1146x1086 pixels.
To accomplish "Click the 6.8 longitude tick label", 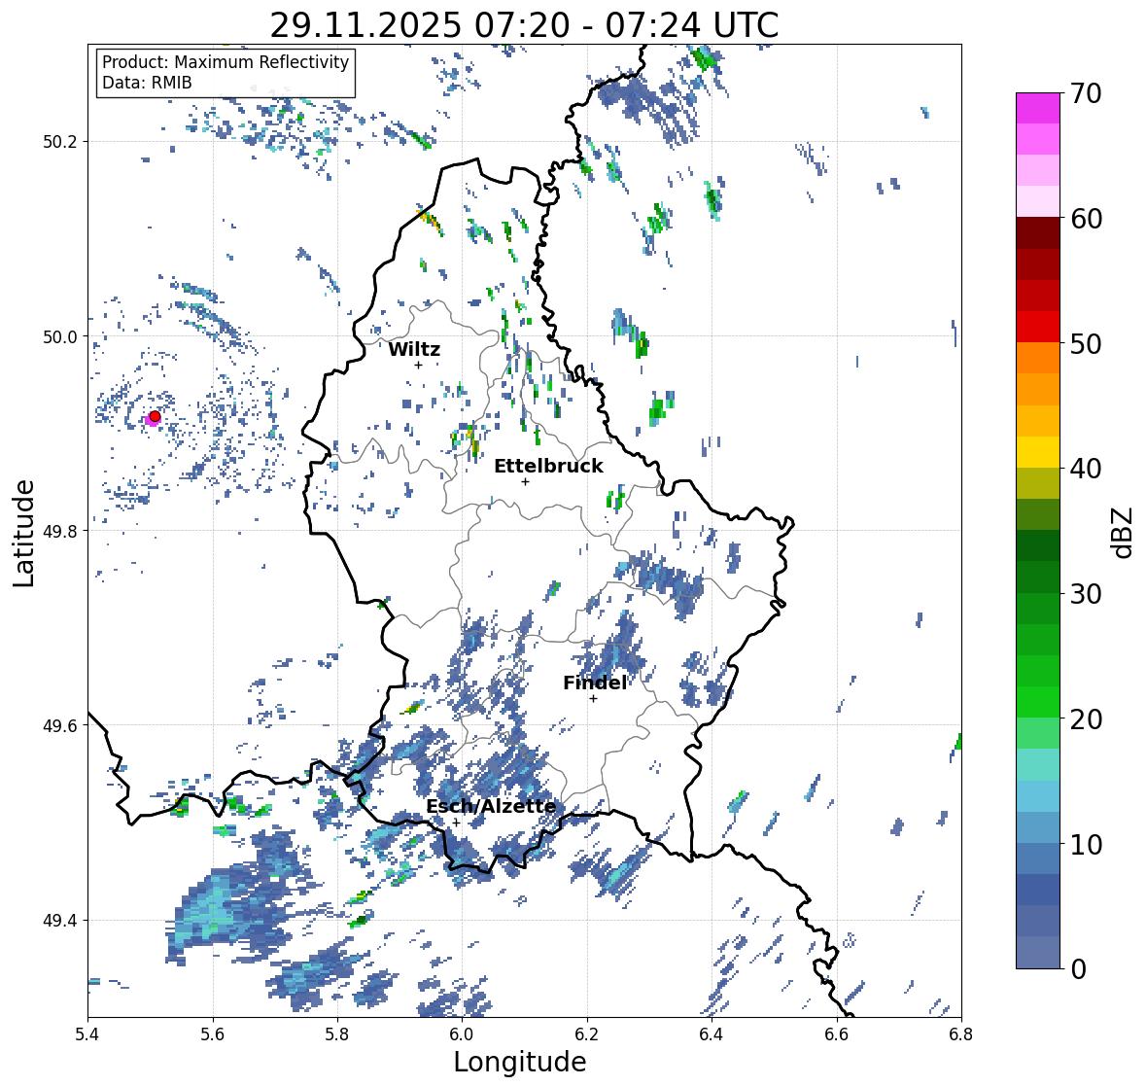I will click(961, 1034).
